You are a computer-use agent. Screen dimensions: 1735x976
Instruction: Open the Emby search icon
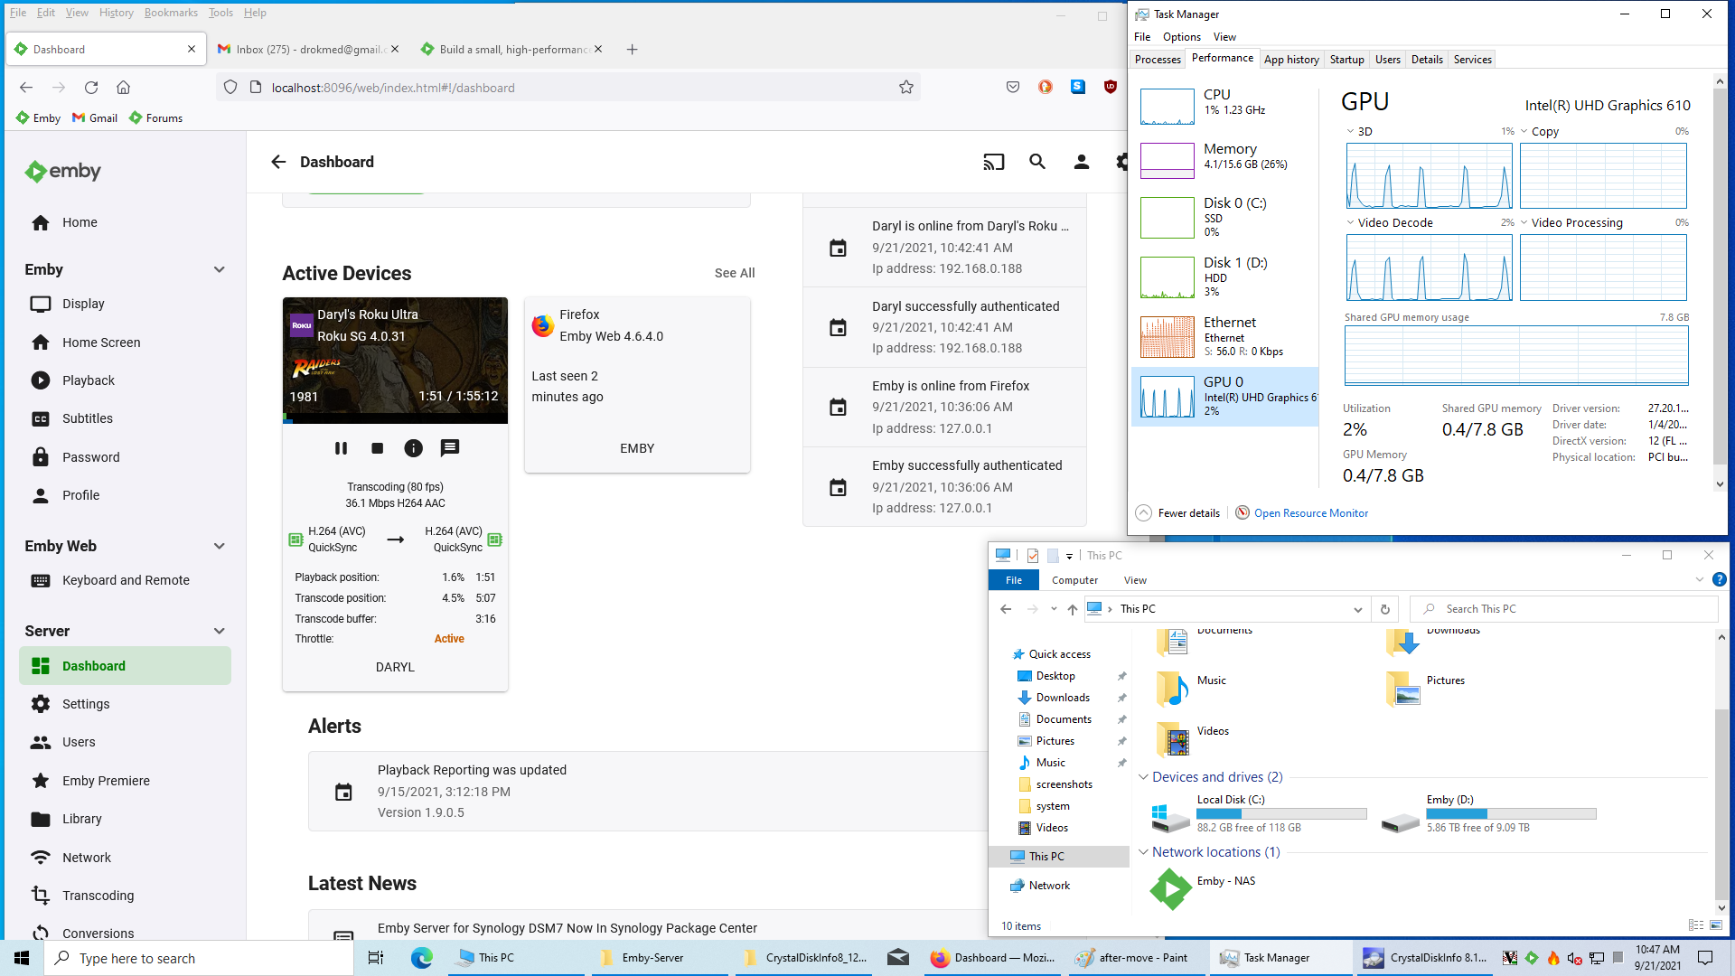coord(1037,162)
